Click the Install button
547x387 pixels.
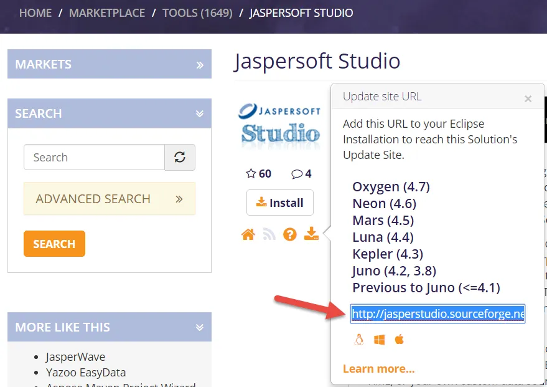tap(280, 203)
